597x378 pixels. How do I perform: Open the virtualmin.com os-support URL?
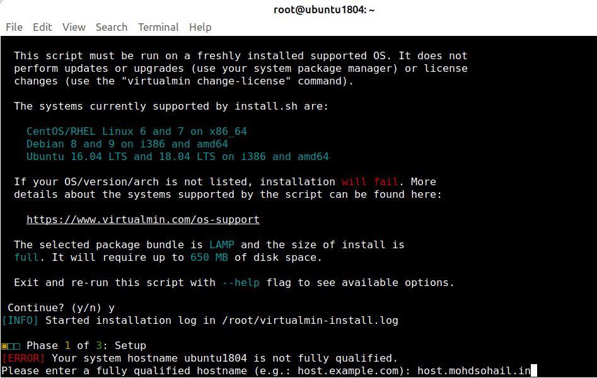click(x=142, y=220)
